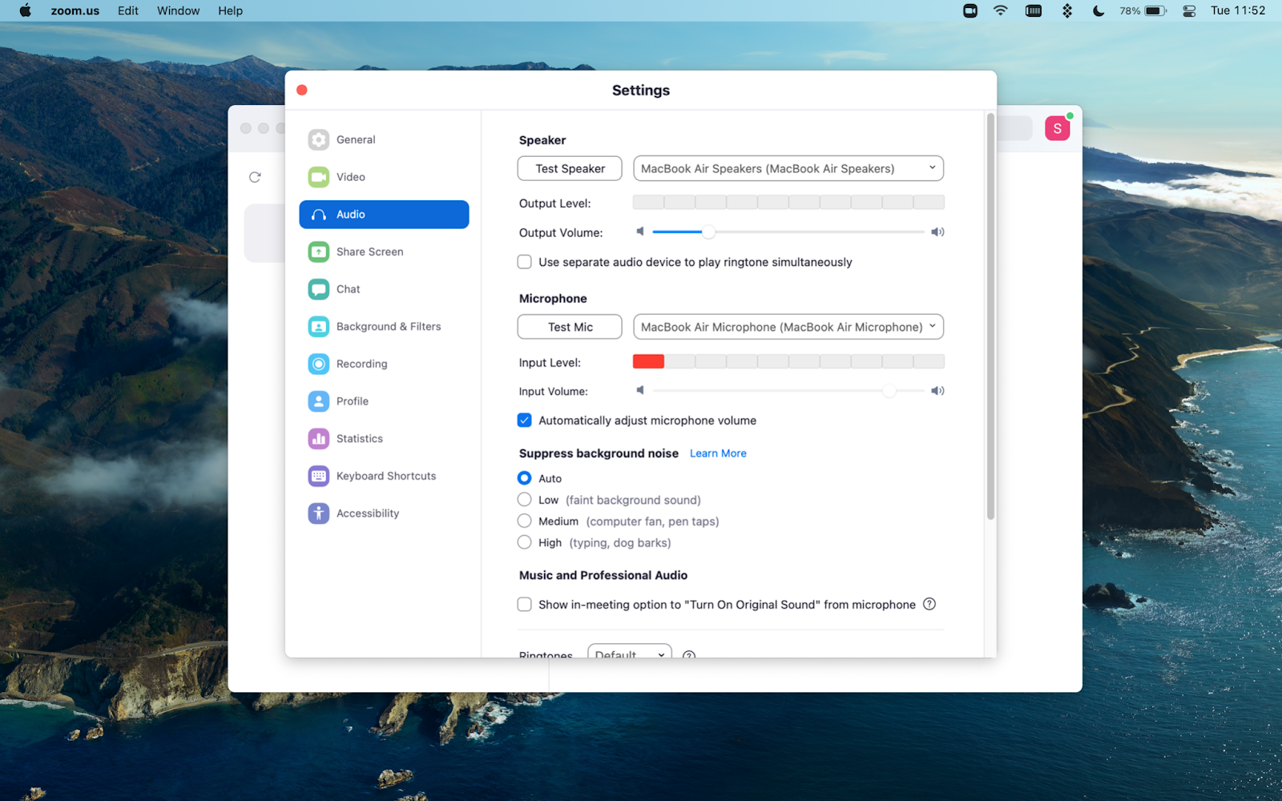Click the menu bar clock Tue 11:52

pos(1238,10)
